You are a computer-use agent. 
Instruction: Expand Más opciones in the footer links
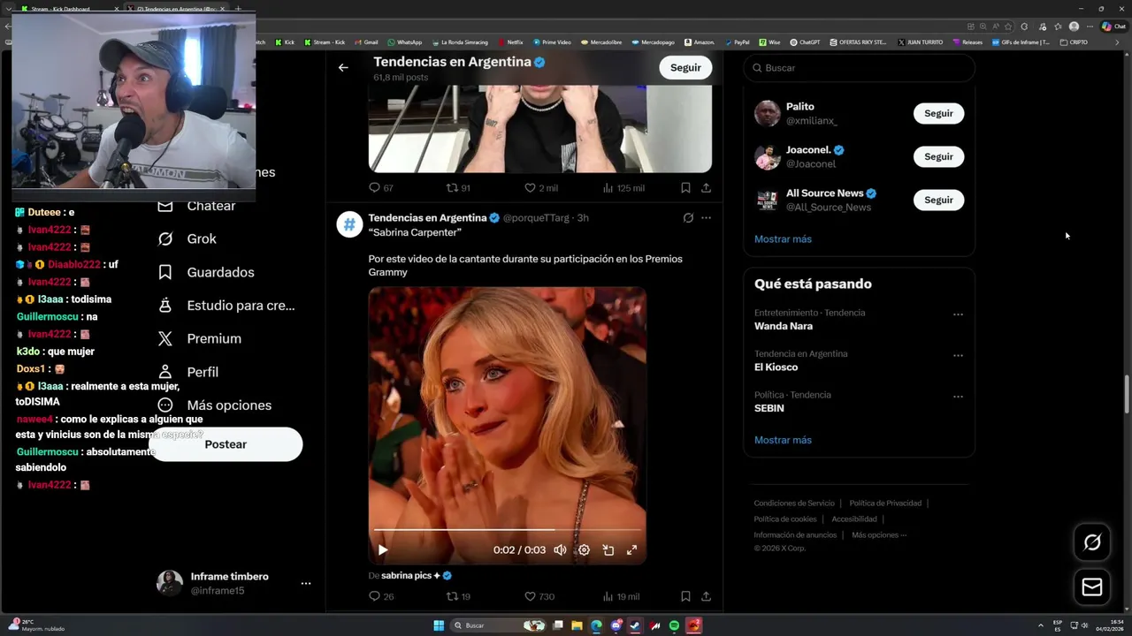pos(879,535)
